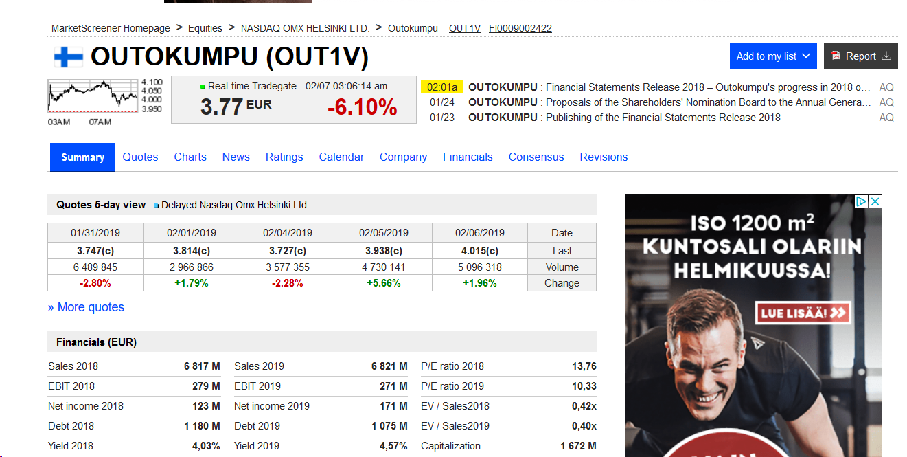Click the -2.28% change cell
This screenshot has width=907, height=457.
point(288,283)
